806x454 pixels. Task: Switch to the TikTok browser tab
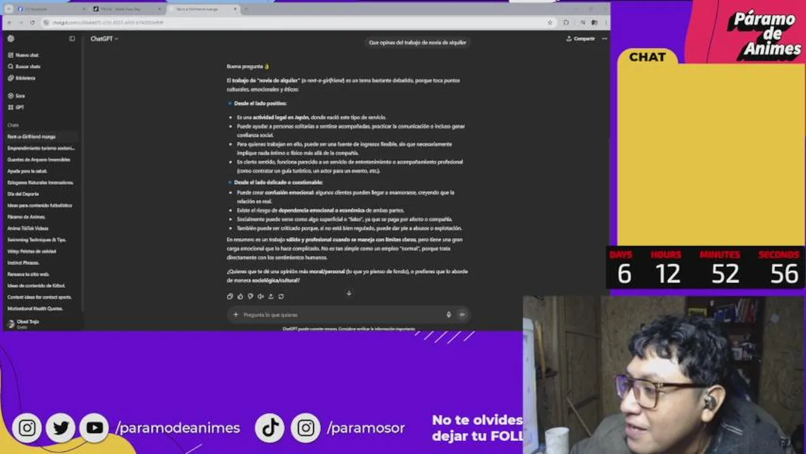tap(126, 9)
